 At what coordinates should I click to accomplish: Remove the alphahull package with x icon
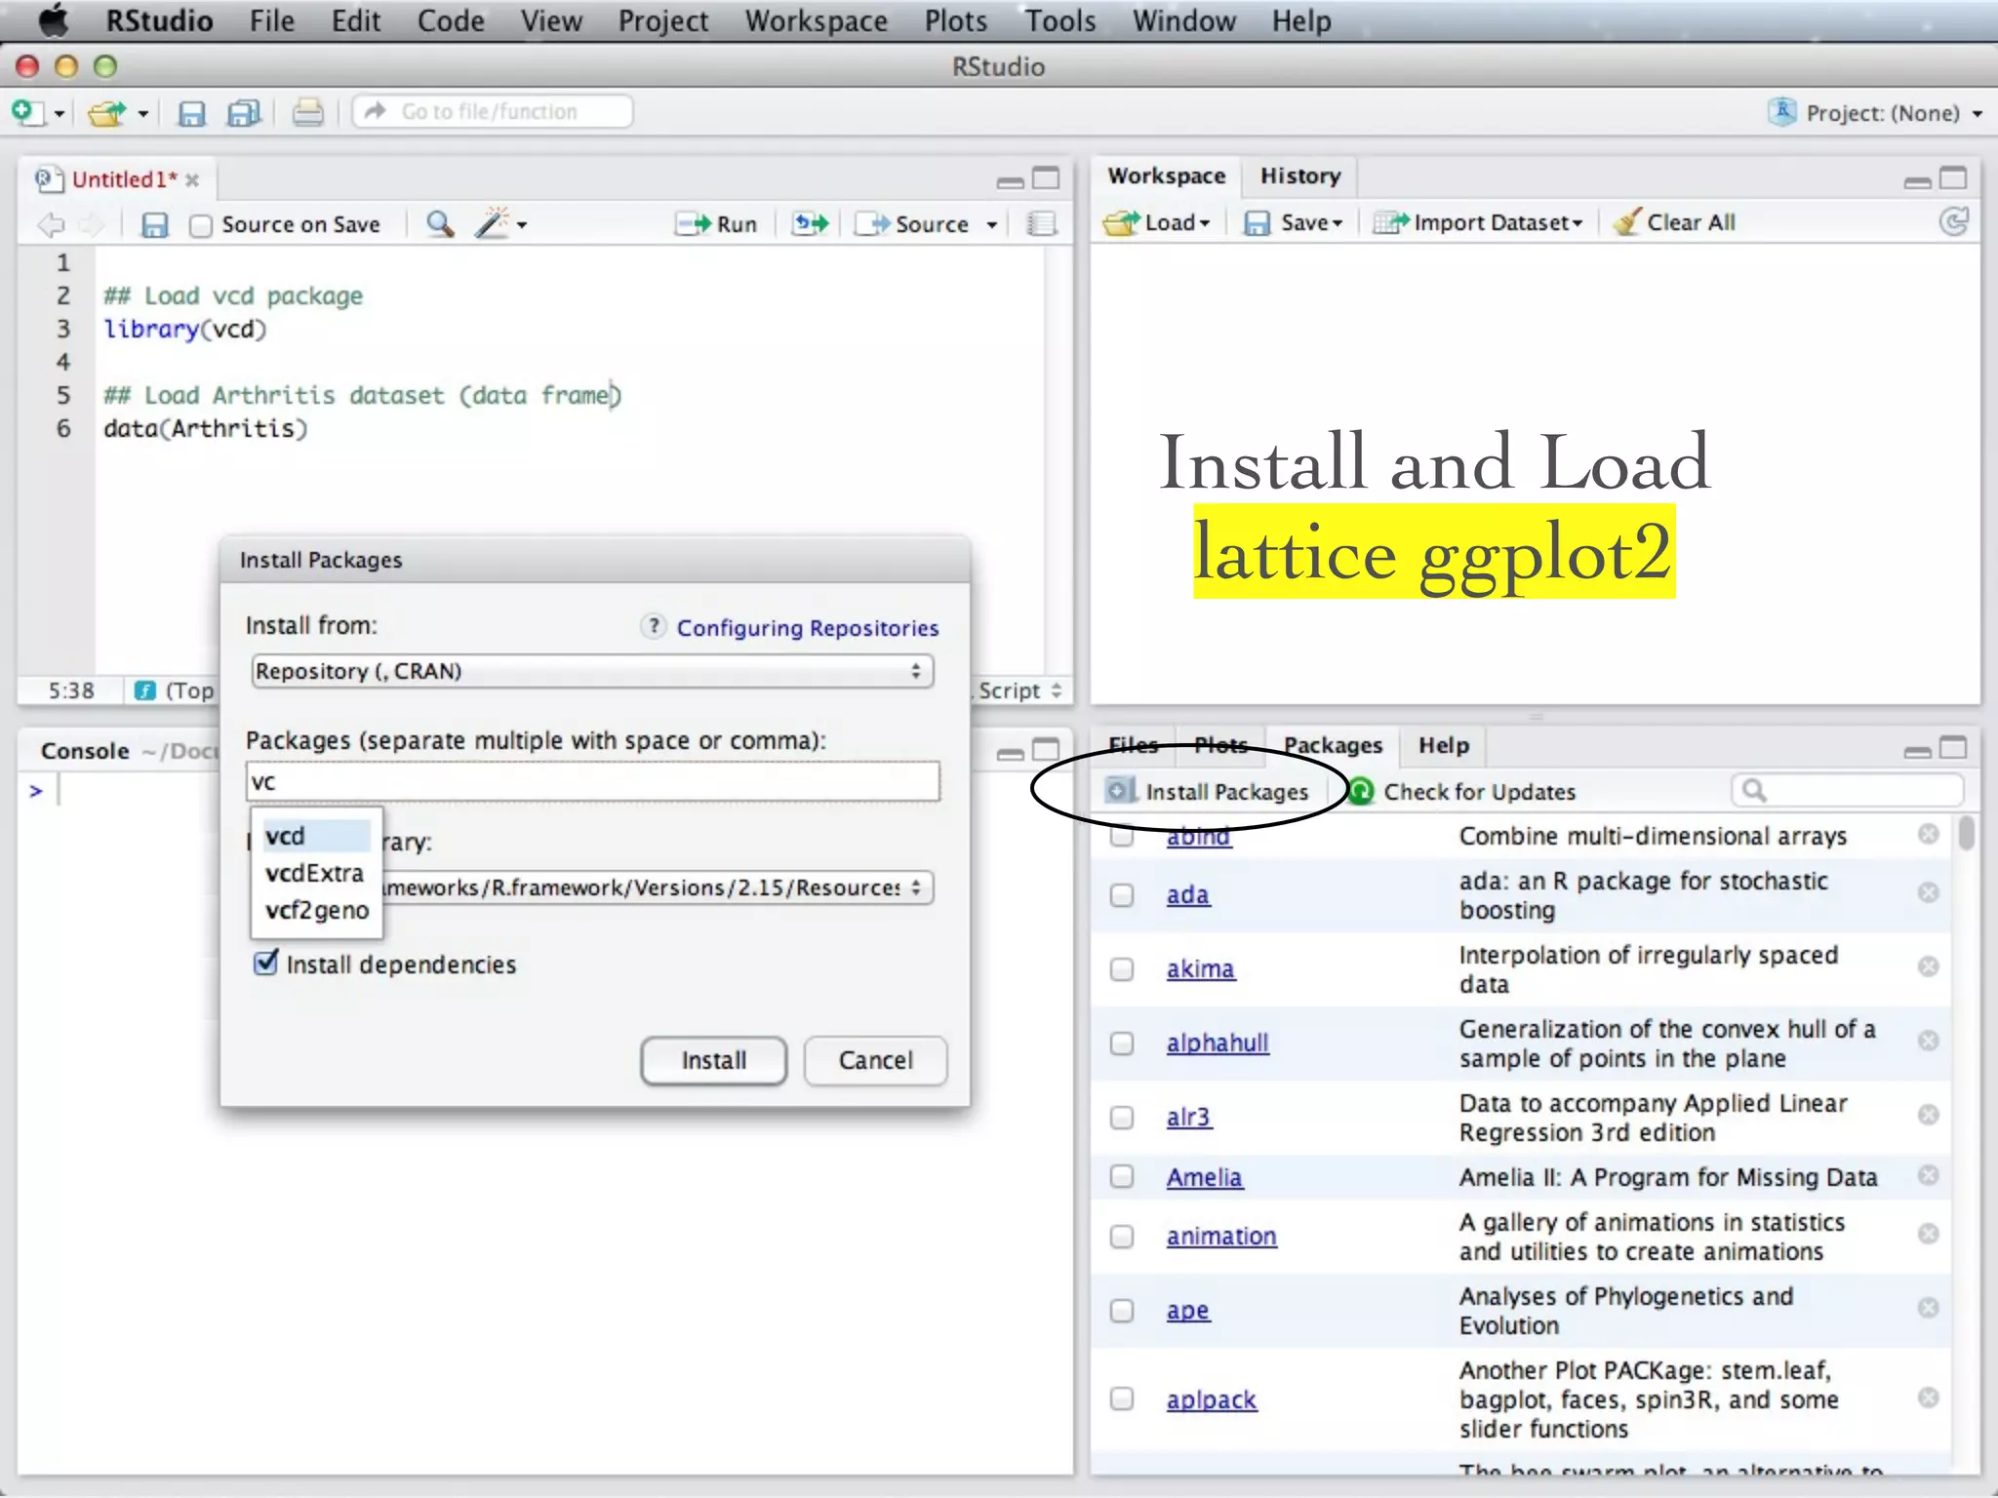pos(1928,1041)
